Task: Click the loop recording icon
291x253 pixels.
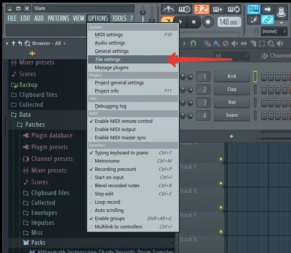Action: (234, 9)
